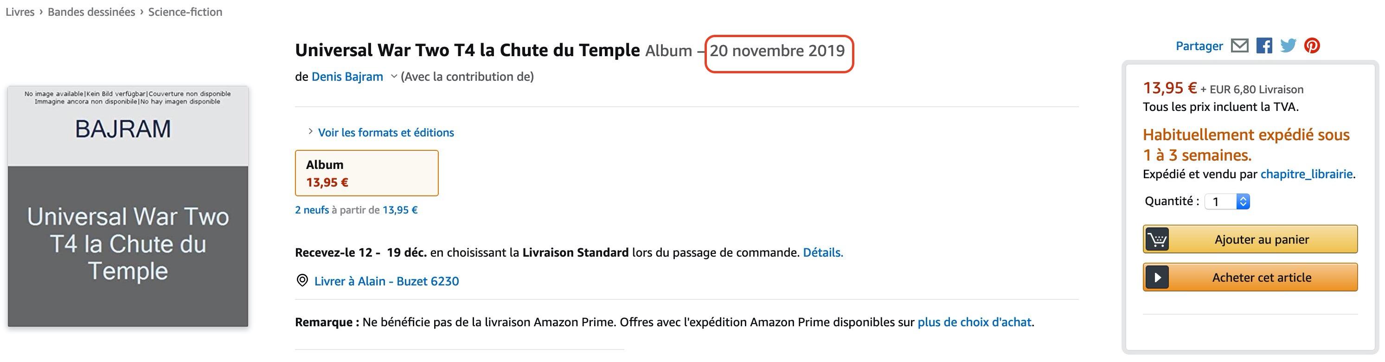Share on Facebook icon
Screen dimensions: 1385x362
[1264, 46]
